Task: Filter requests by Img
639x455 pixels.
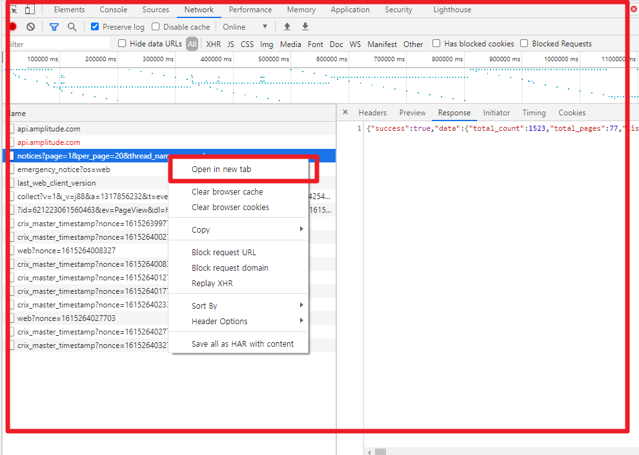Action: (x=267, y=44)
